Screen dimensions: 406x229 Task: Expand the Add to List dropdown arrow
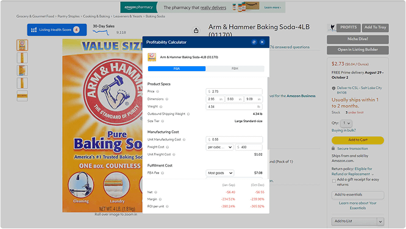tap(380, 222)
